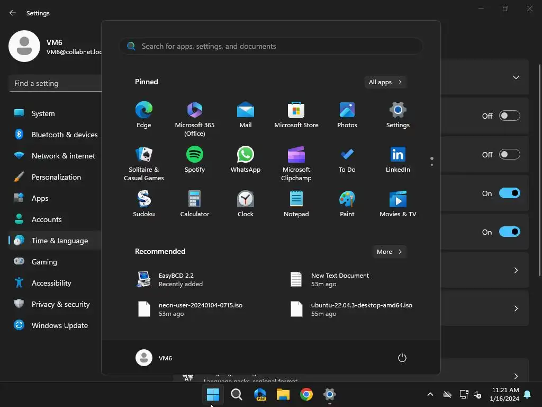The image size is (542, 407).
Task: Launch the Clock app
Action: [x=246, y=204]
